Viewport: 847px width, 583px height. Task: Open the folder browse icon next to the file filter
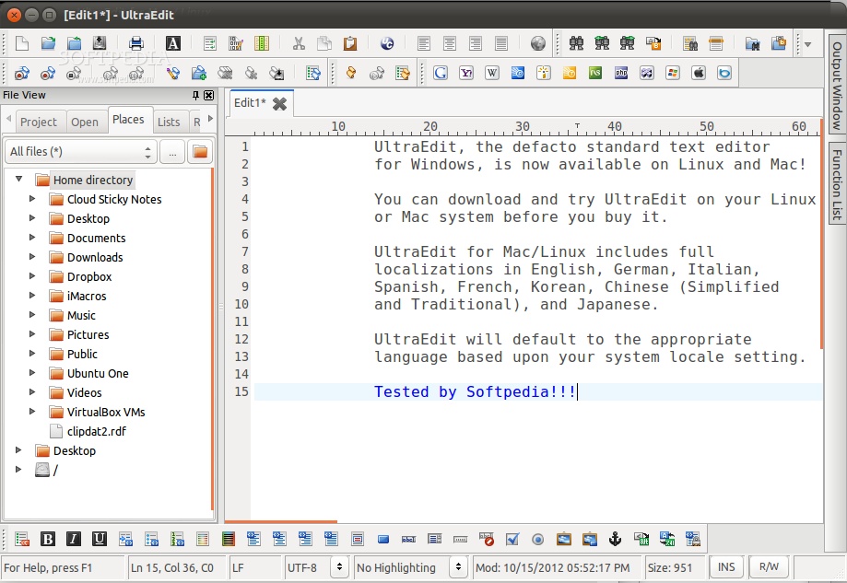tap(200, 152)
